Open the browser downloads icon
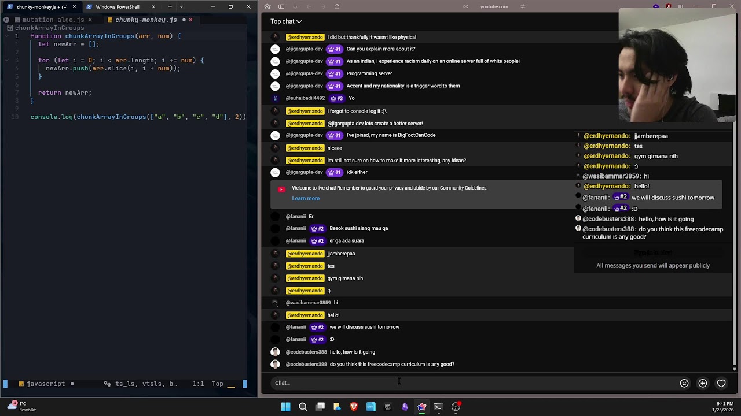741x416 pixels. click(295, 6)
